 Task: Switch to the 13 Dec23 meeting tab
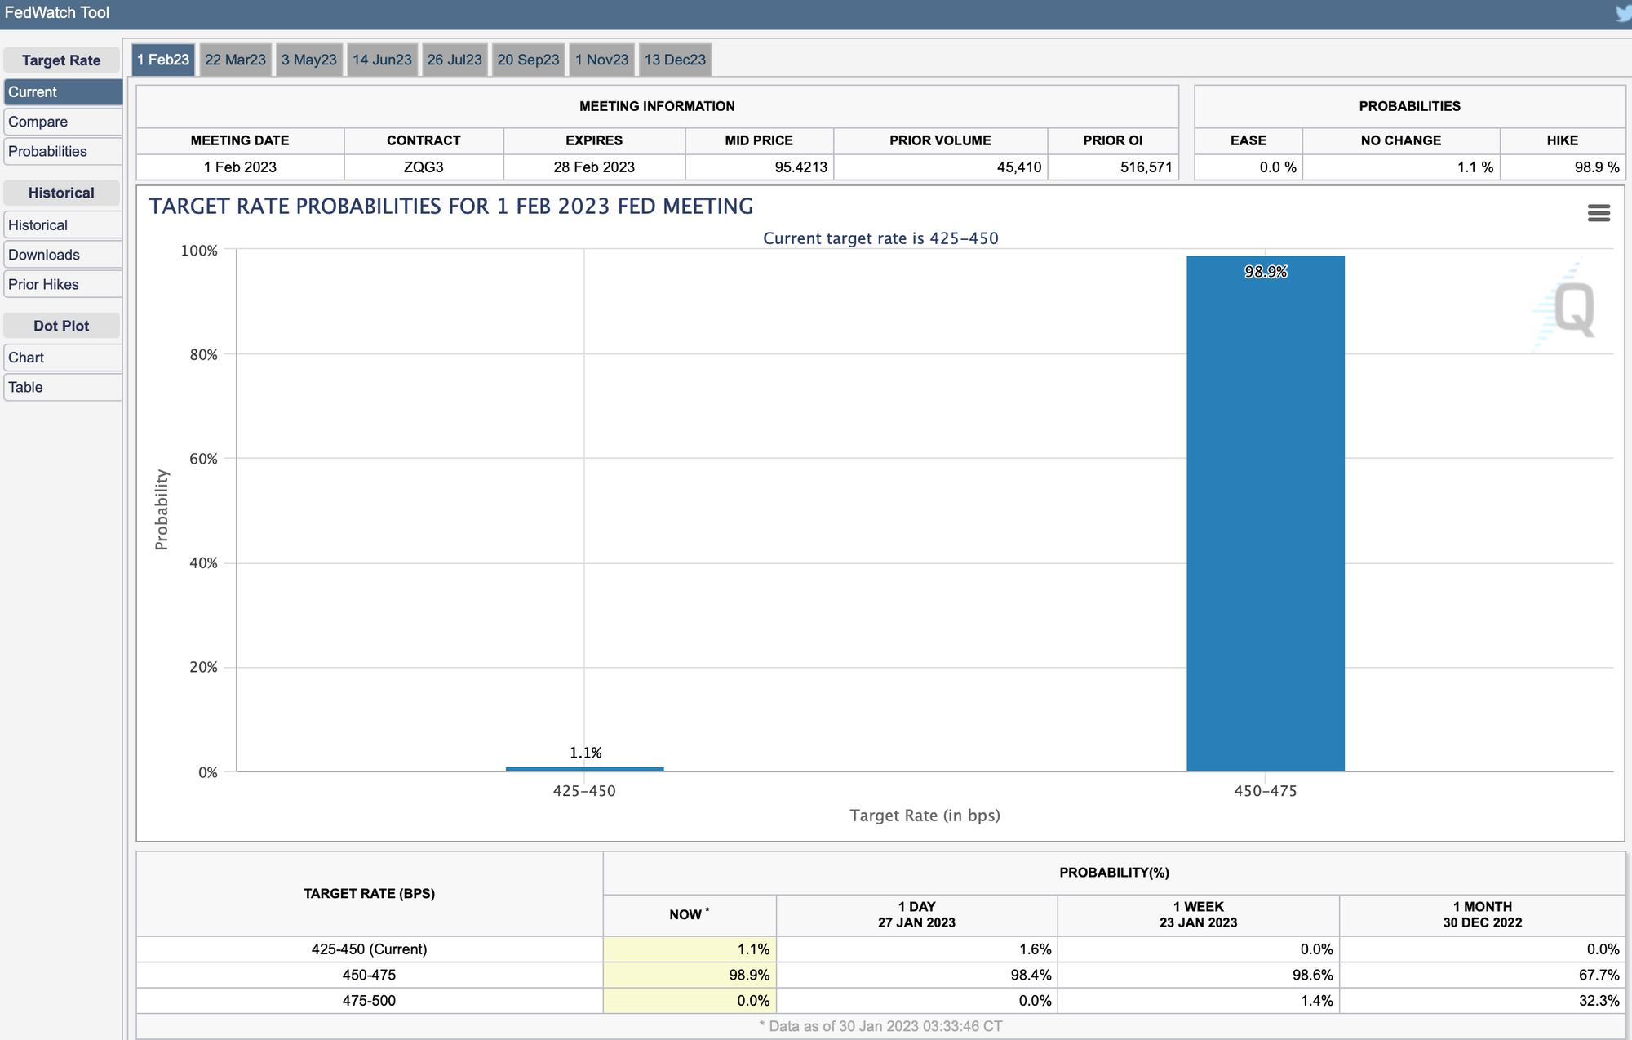(675, 60)
